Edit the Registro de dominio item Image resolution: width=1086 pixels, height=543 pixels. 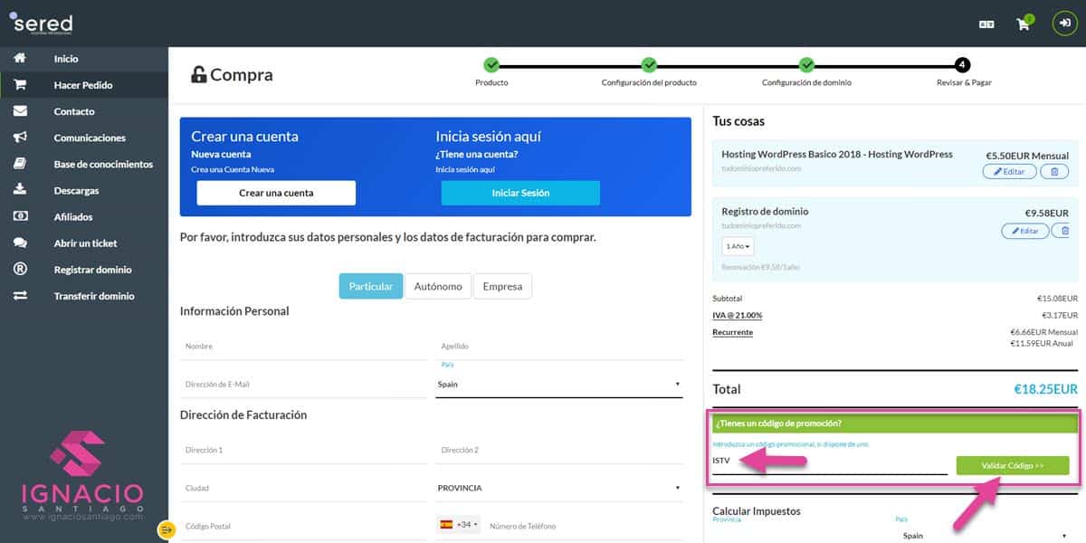[1025, 231]
